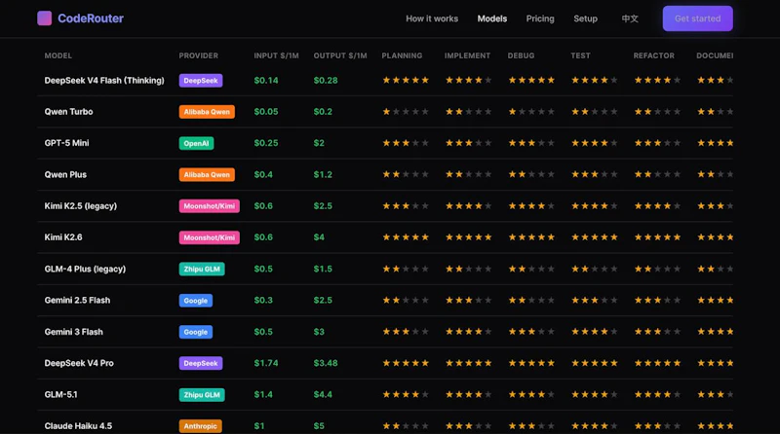Click the MODEL column header
The image size is (780, 434).
[58, 55]
